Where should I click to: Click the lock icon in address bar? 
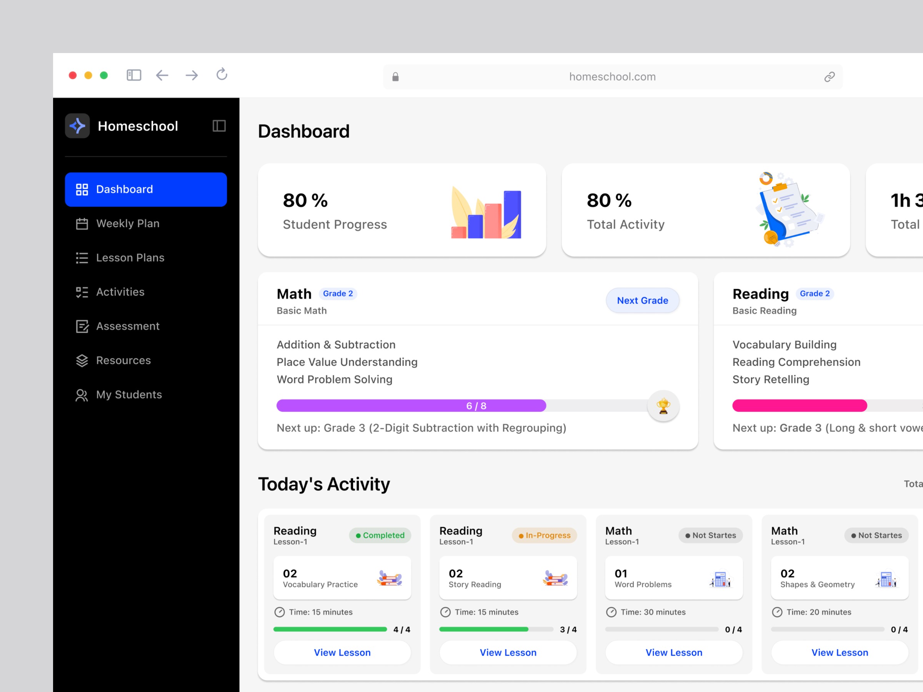[x=395, y=77]
